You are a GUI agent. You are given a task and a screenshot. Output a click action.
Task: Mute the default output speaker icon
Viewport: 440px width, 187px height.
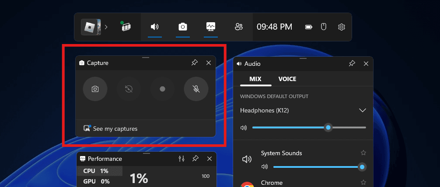[244, 128]
